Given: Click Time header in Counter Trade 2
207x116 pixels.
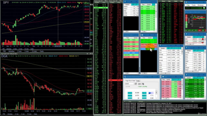Looking at the screenshot, I should click(143, 5).
